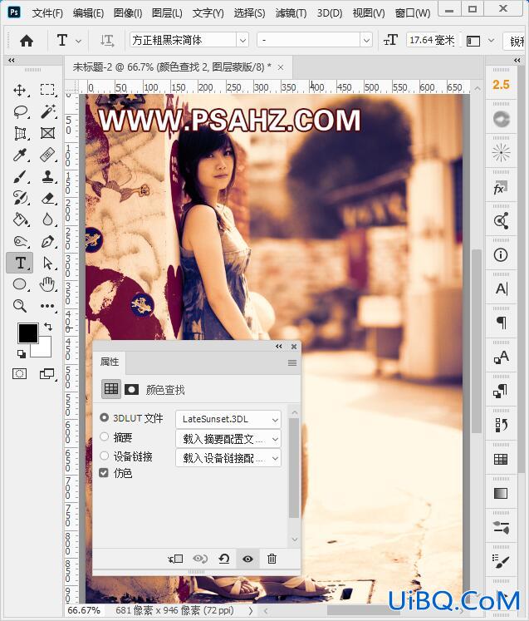Viewport: 529px width, 621px height.
Task: Select the Frame tool
Action: coord(47,134)
